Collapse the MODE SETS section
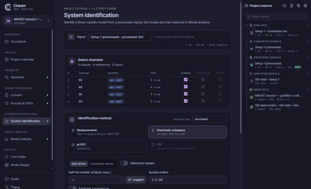 [246, 90]
